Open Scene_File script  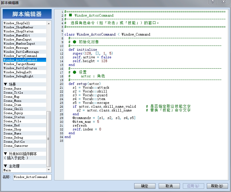(x=24, y=121)
